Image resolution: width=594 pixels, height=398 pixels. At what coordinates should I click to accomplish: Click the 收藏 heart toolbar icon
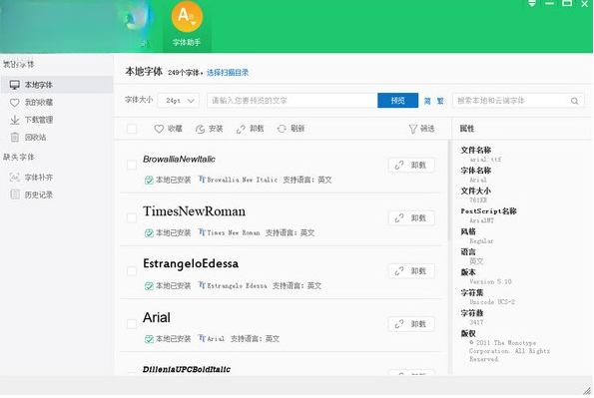[x=159, y=129]
